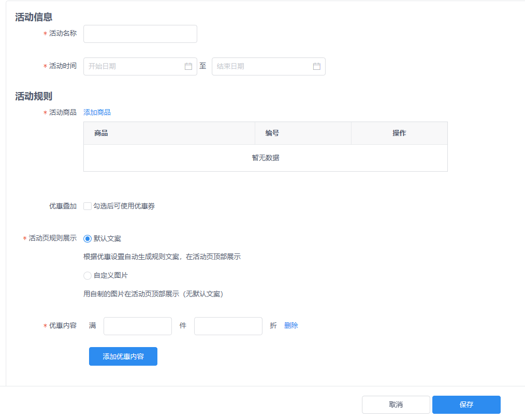
Task: Click the 优惠叠加 label
Action: point(63,206)
